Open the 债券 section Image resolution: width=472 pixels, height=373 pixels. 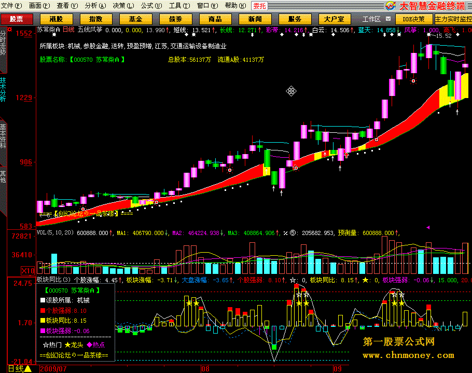pyautogui.click(x=175, y=19)
